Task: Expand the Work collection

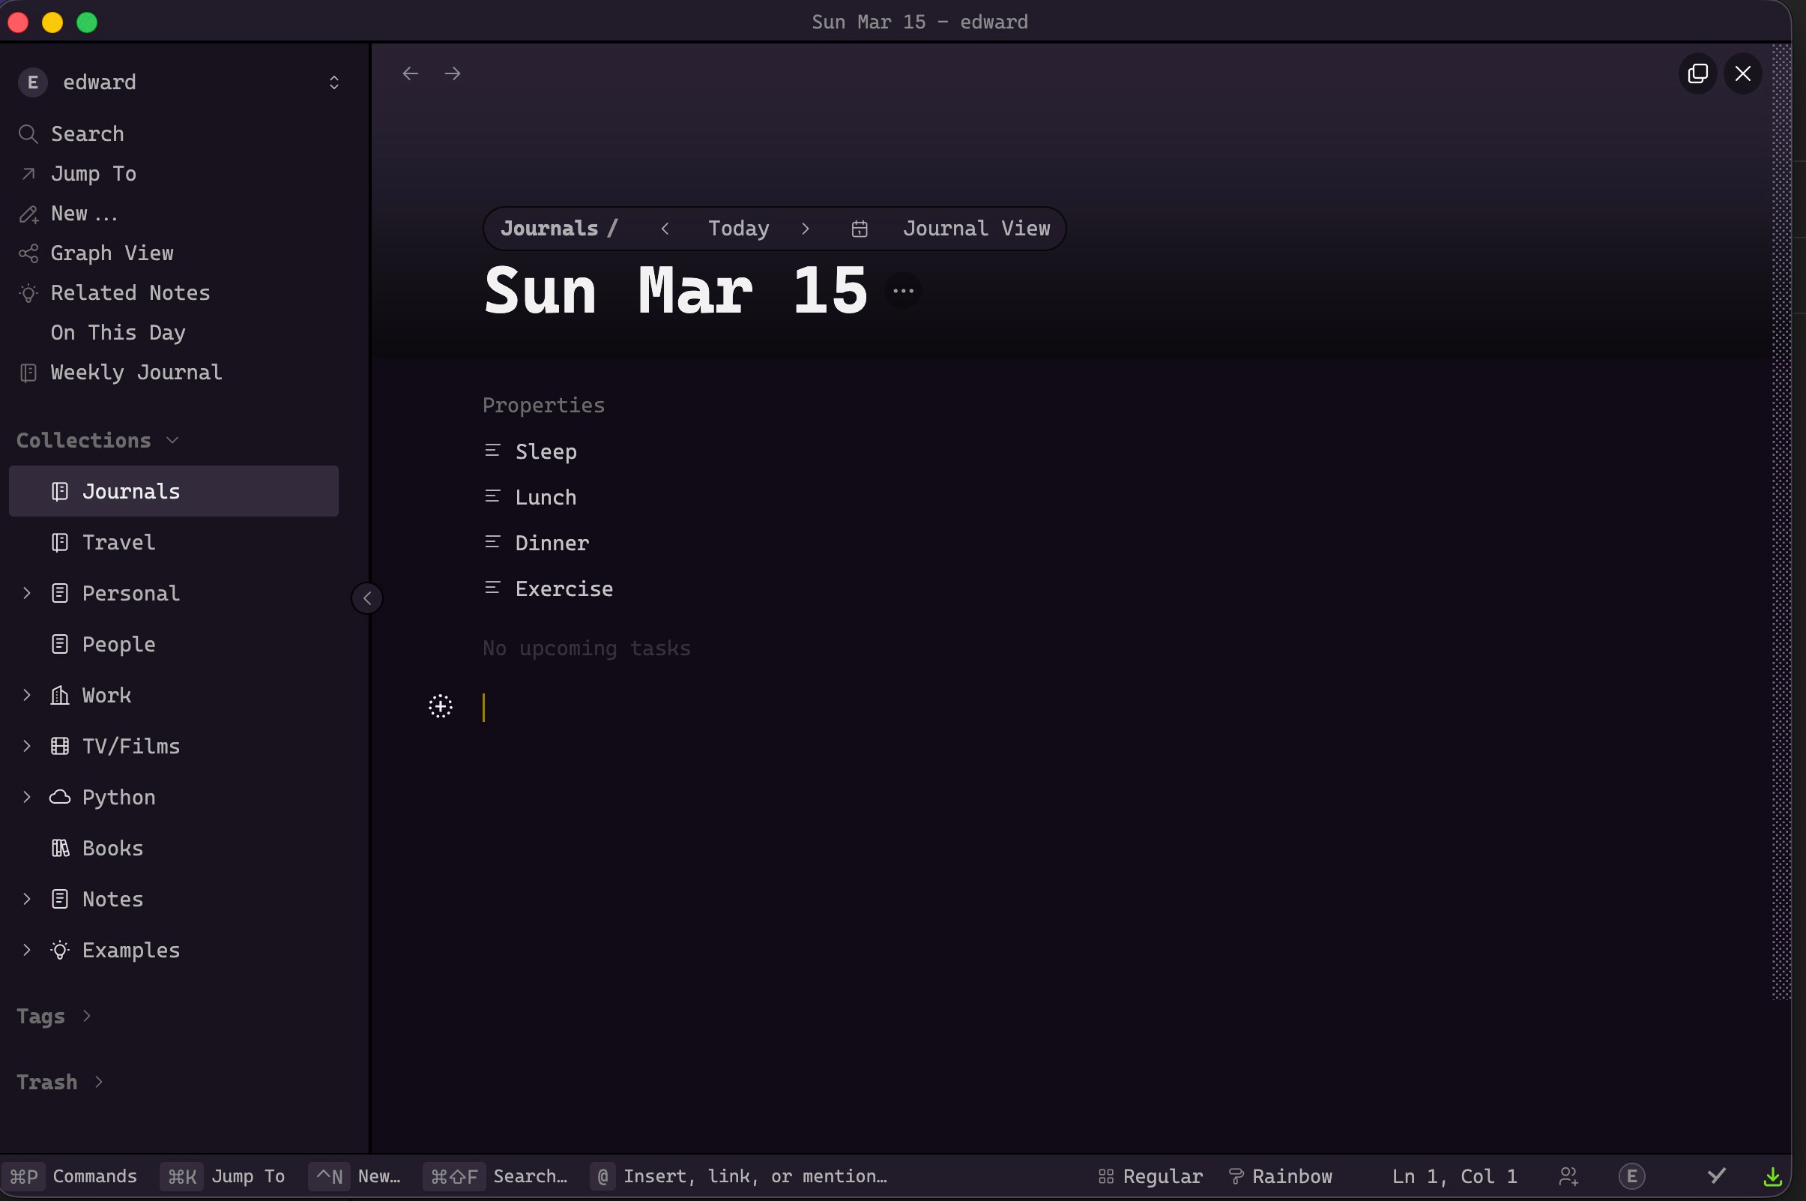Action: pos(27,696)
